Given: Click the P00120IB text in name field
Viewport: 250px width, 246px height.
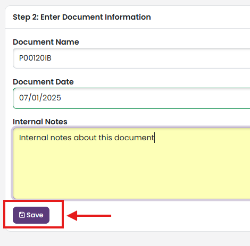Looking at the screenshot, I should click(35, 58).
